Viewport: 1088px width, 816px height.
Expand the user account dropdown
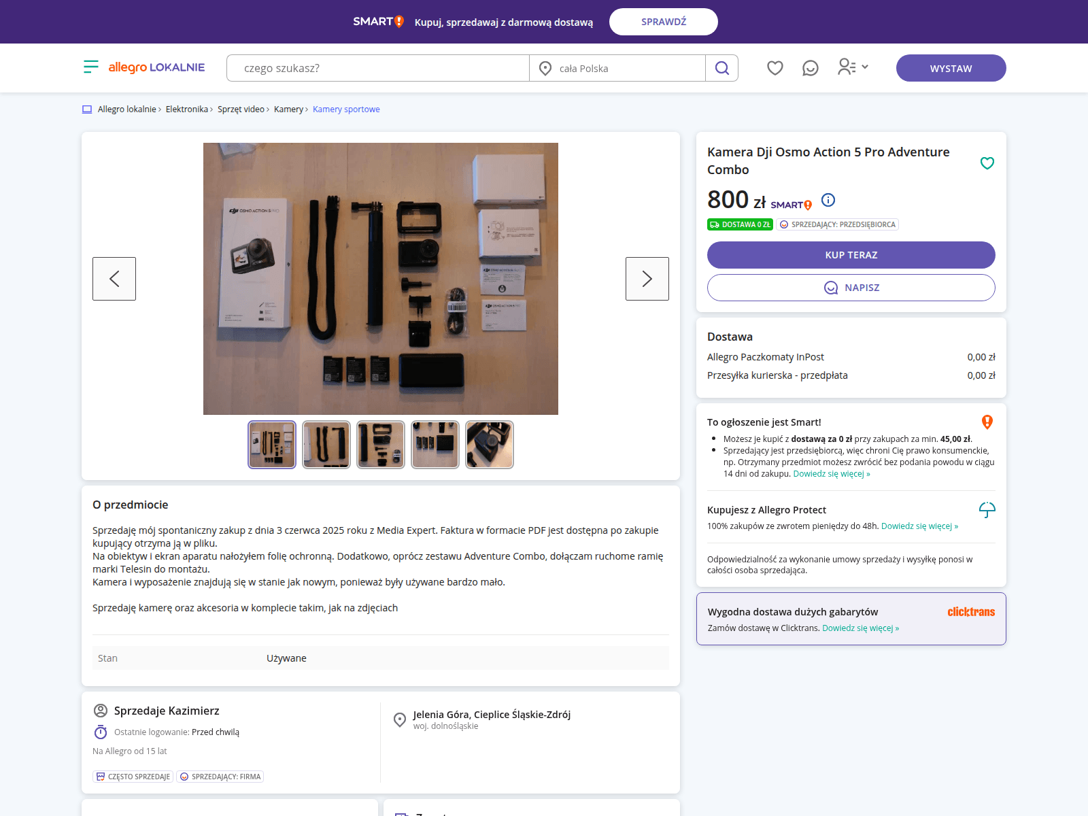tap(853, 67)
